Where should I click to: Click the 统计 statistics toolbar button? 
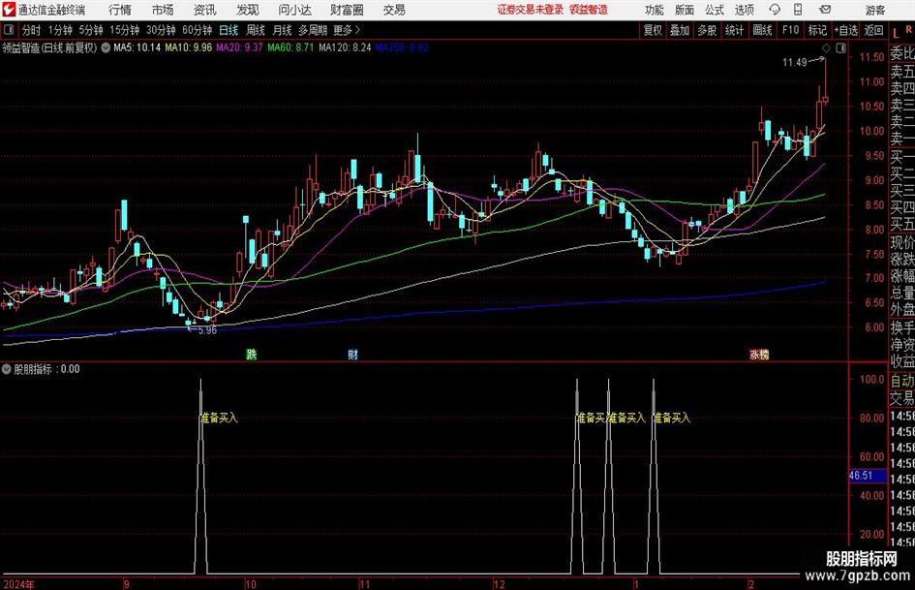[x=734, y=30]
